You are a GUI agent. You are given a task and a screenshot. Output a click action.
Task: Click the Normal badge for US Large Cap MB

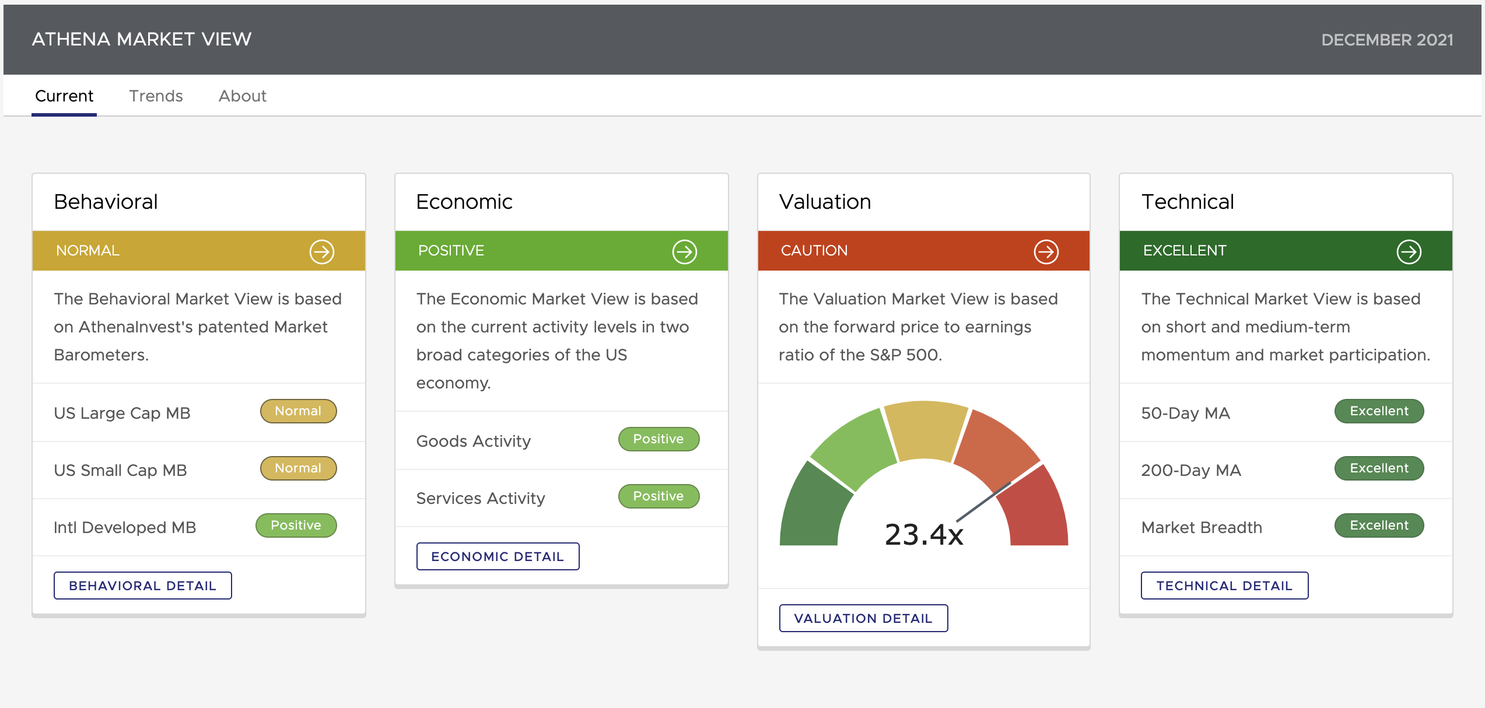click(298, 411)
